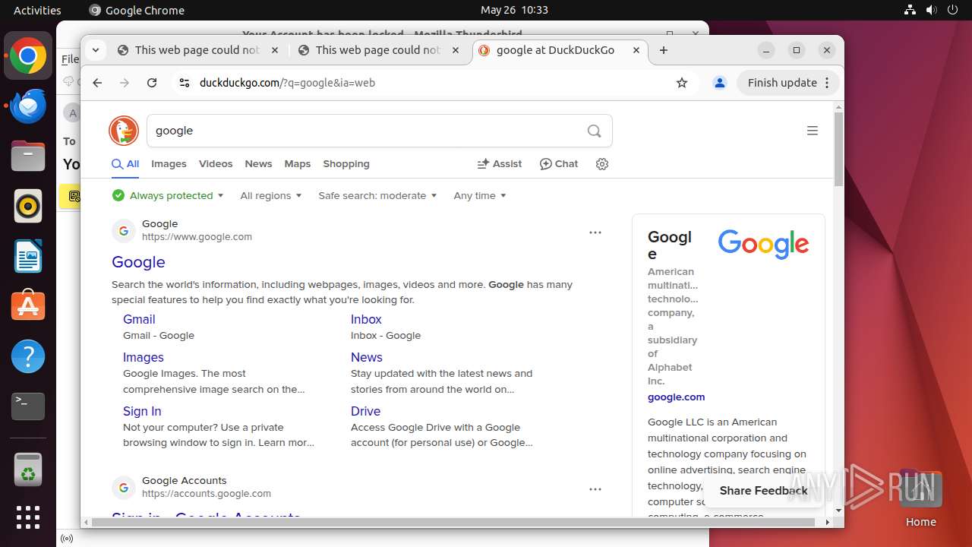972x547 pixels.
Task: Click https://www.google.com result URL
Action: 197,237
